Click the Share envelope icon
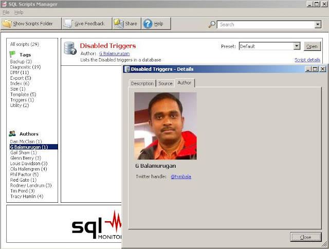The height and width of the screenshot is (249, 329). pos(119,24)
